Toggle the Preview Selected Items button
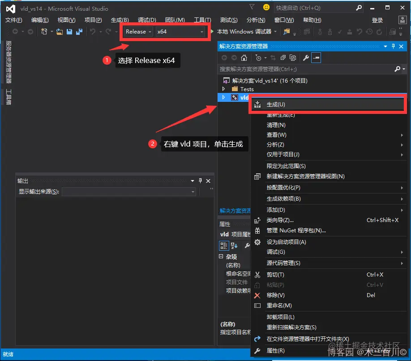Image resolution: width=411 pixels, height=361 pixels. 316,58
